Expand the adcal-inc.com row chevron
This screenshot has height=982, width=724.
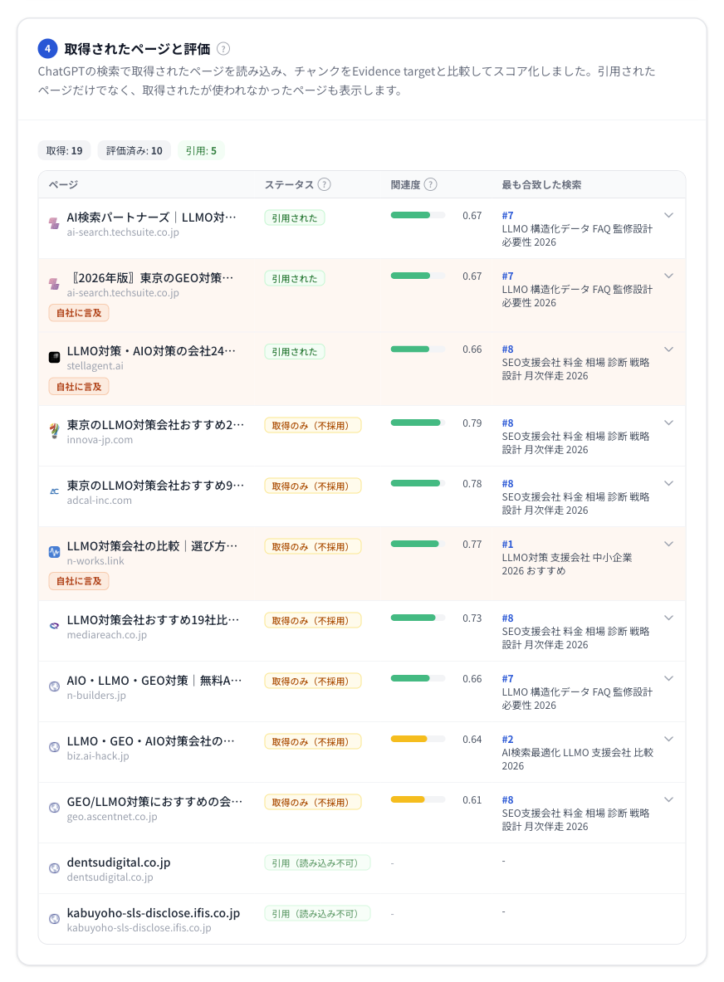click(x=669, y=483)
